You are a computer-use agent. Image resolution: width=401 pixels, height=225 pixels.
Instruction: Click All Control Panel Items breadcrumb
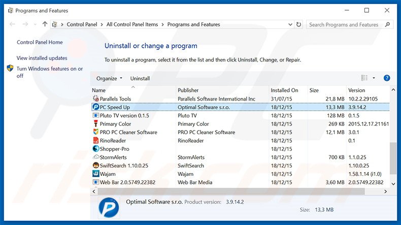[x=132, y=24]
